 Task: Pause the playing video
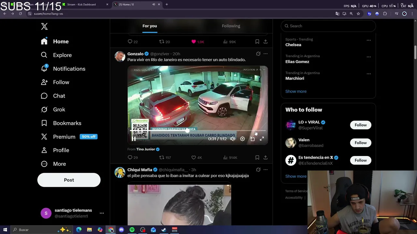[134, 139]
